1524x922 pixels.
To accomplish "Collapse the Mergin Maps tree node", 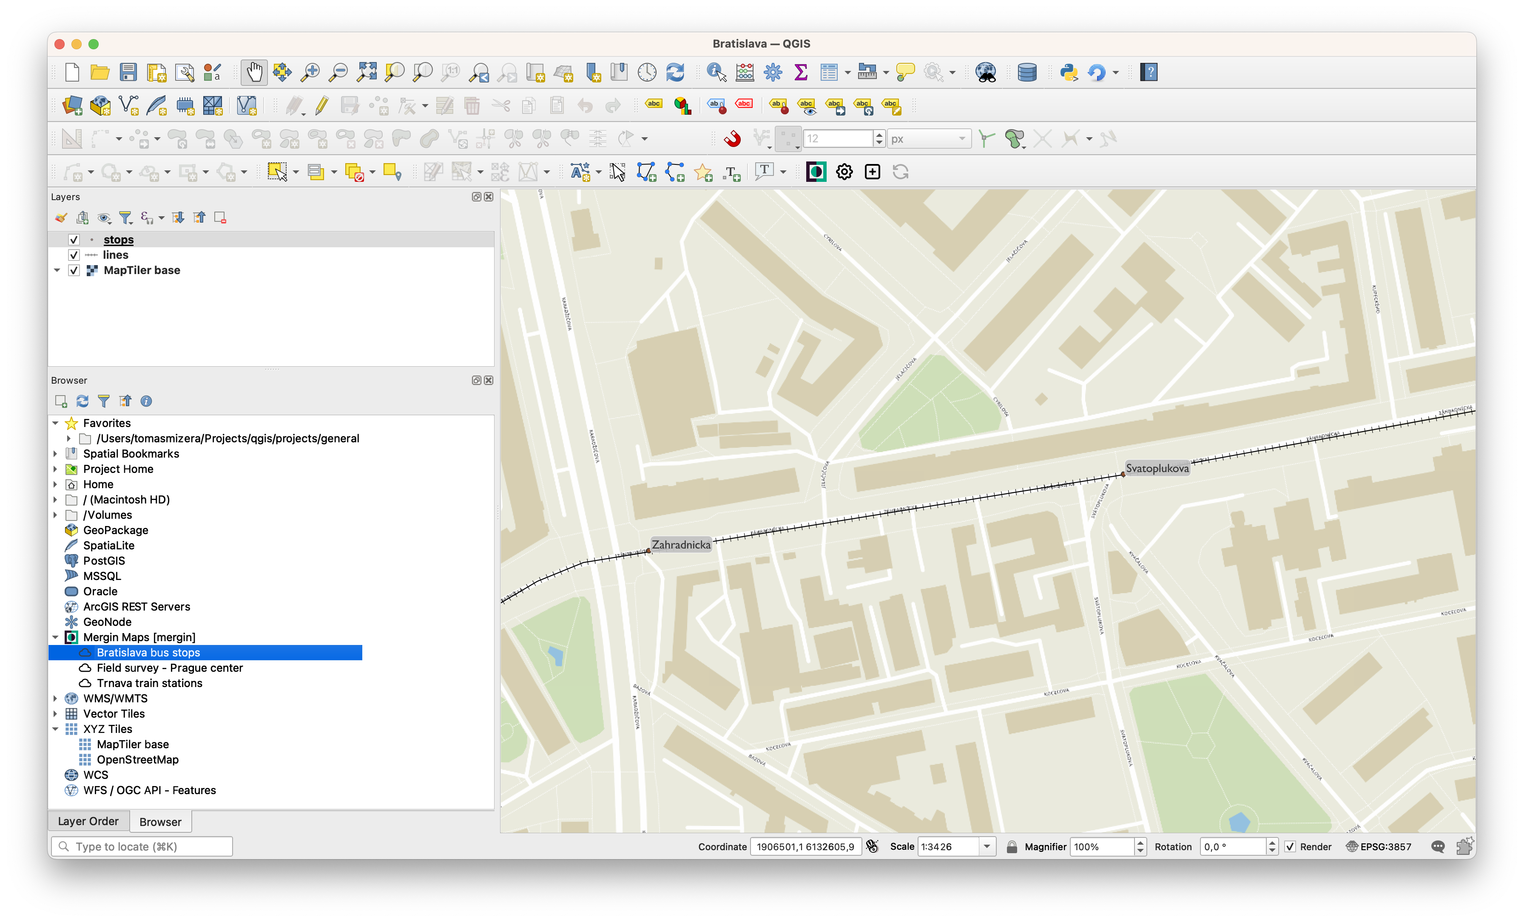I will point(56,637).
